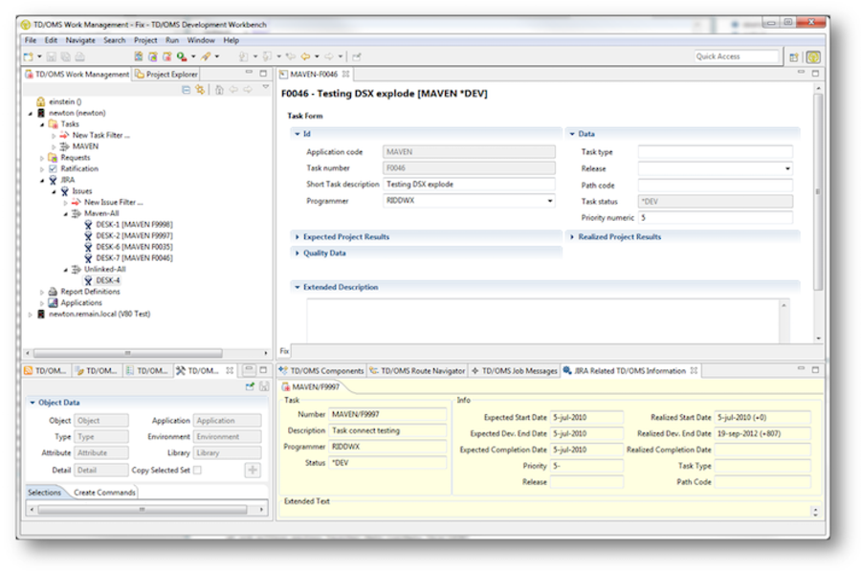
Task: Open the Programmer dropdown in Task Form
Action: pos(550,201)
